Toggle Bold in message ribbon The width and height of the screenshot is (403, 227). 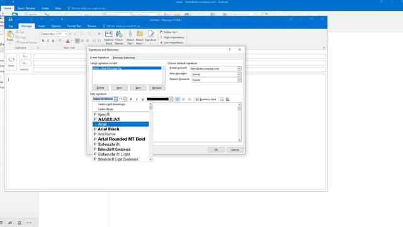(43, 41)
